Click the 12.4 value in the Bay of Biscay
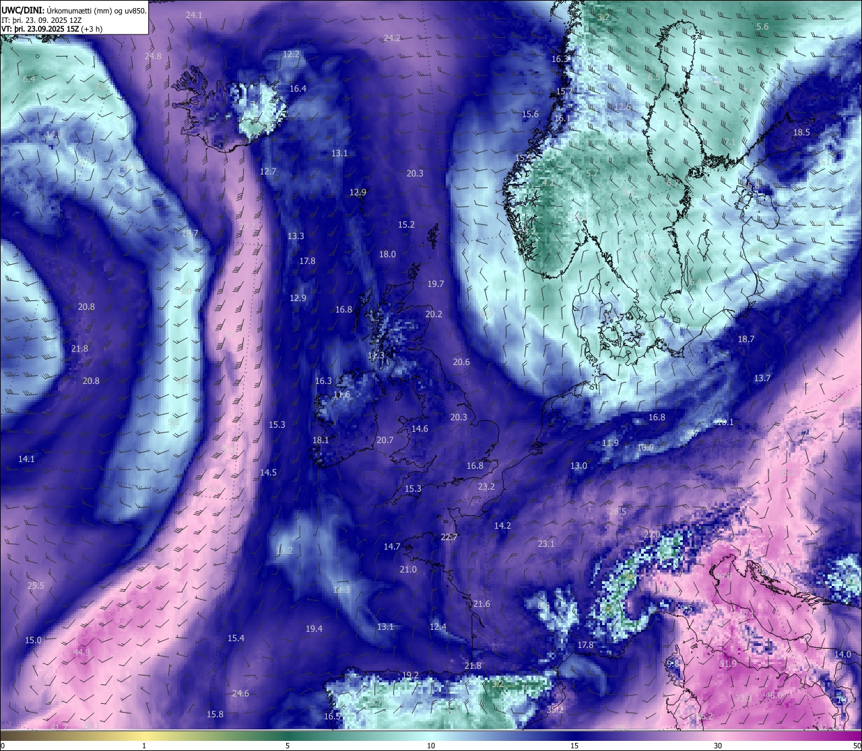 click(438, 627)
